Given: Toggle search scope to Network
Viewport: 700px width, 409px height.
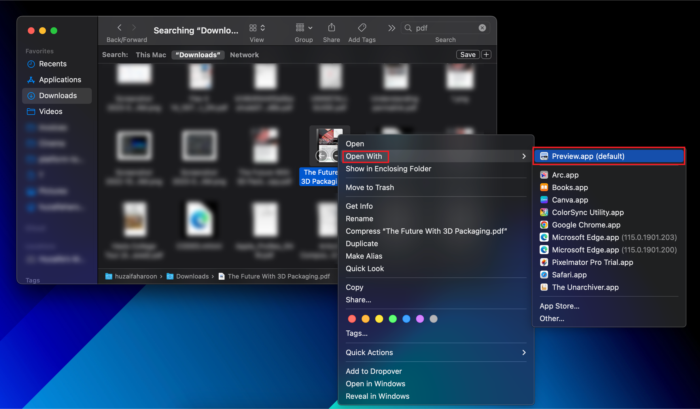Looking at the screenshot, I should click(244, 55).
